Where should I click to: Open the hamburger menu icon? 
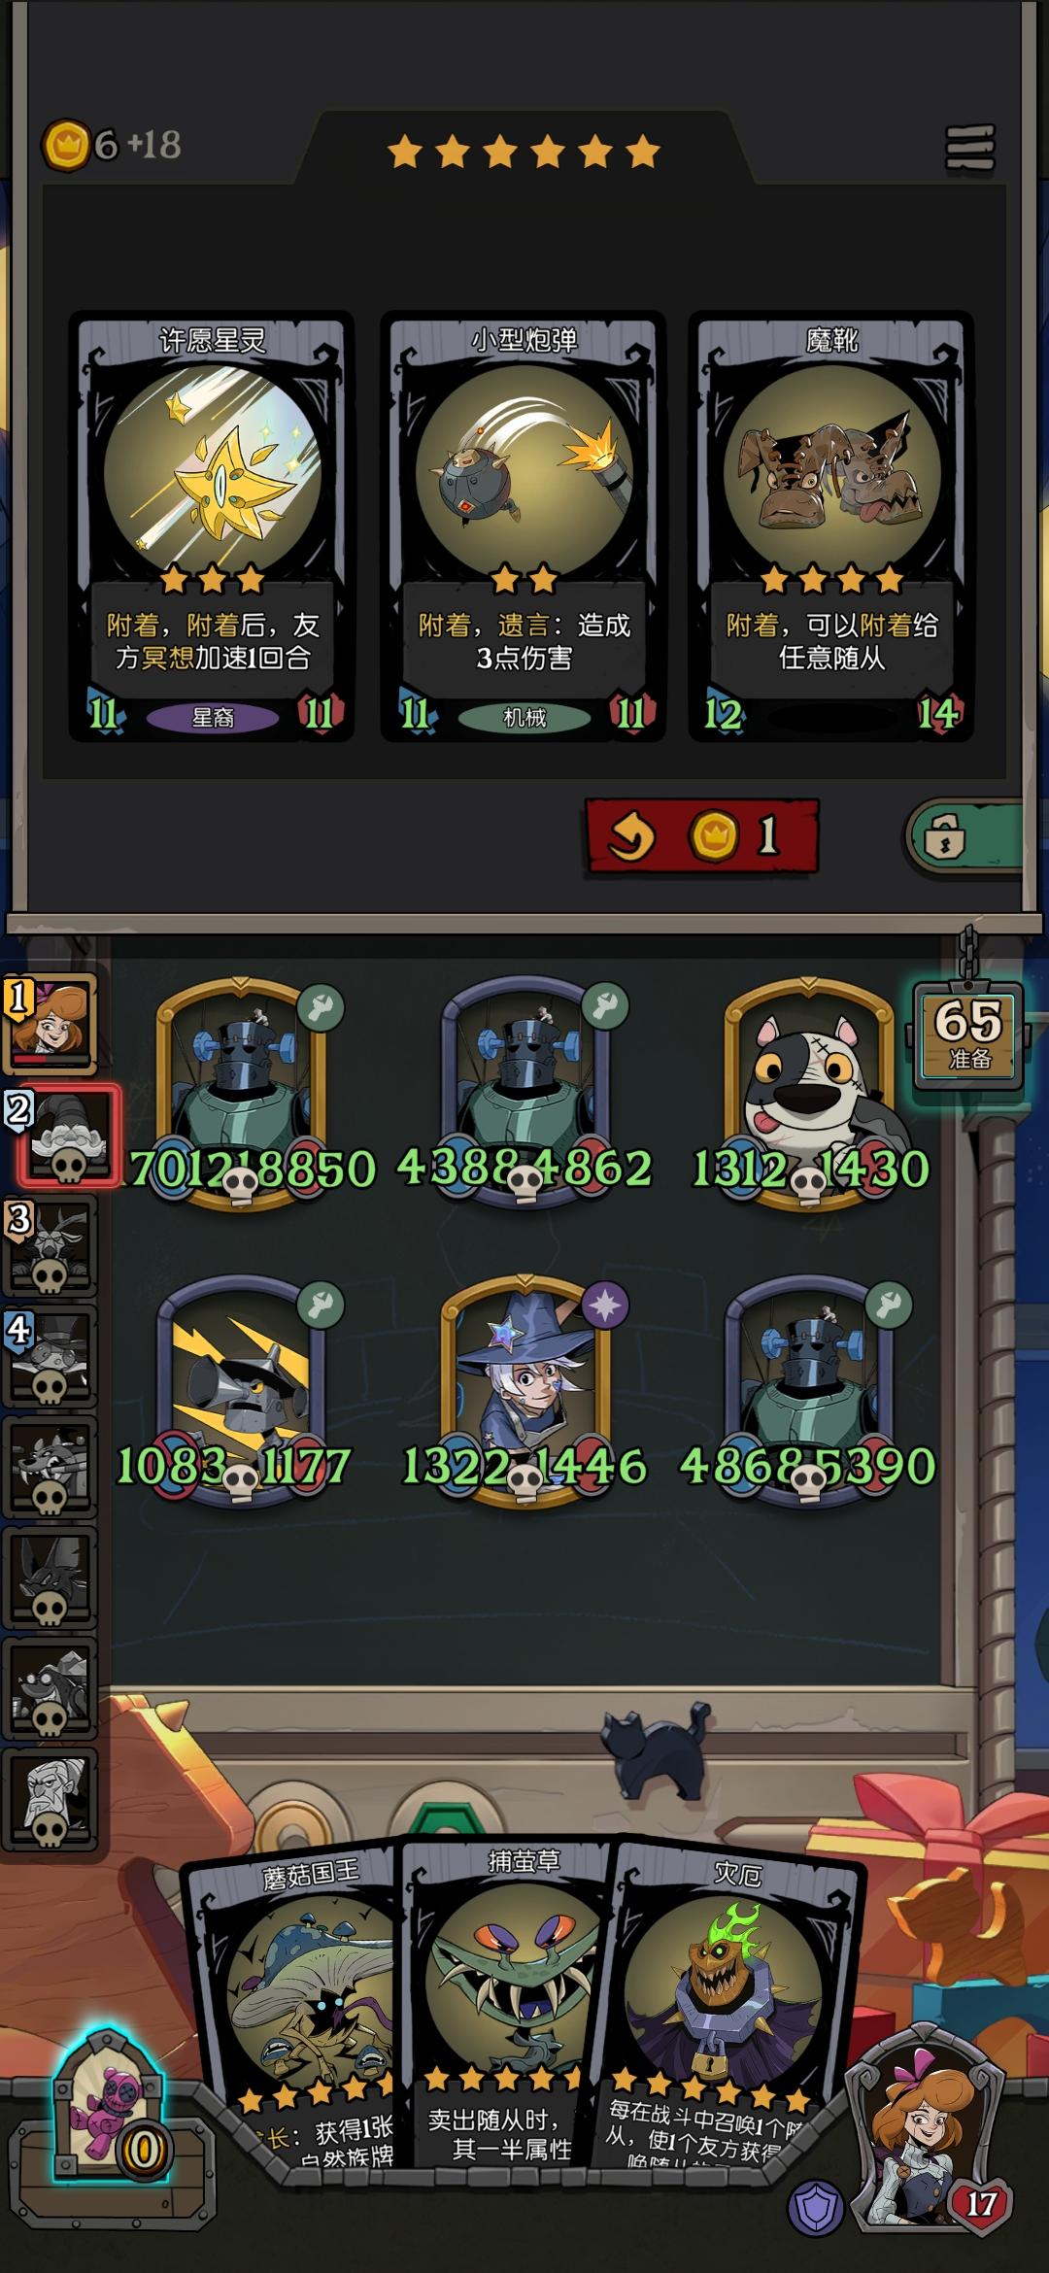[970, 148]
